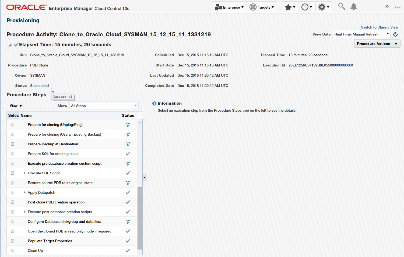The image size is (404, 257).
Task: Click status icon for Restore source PDB row
Action: 128,183
